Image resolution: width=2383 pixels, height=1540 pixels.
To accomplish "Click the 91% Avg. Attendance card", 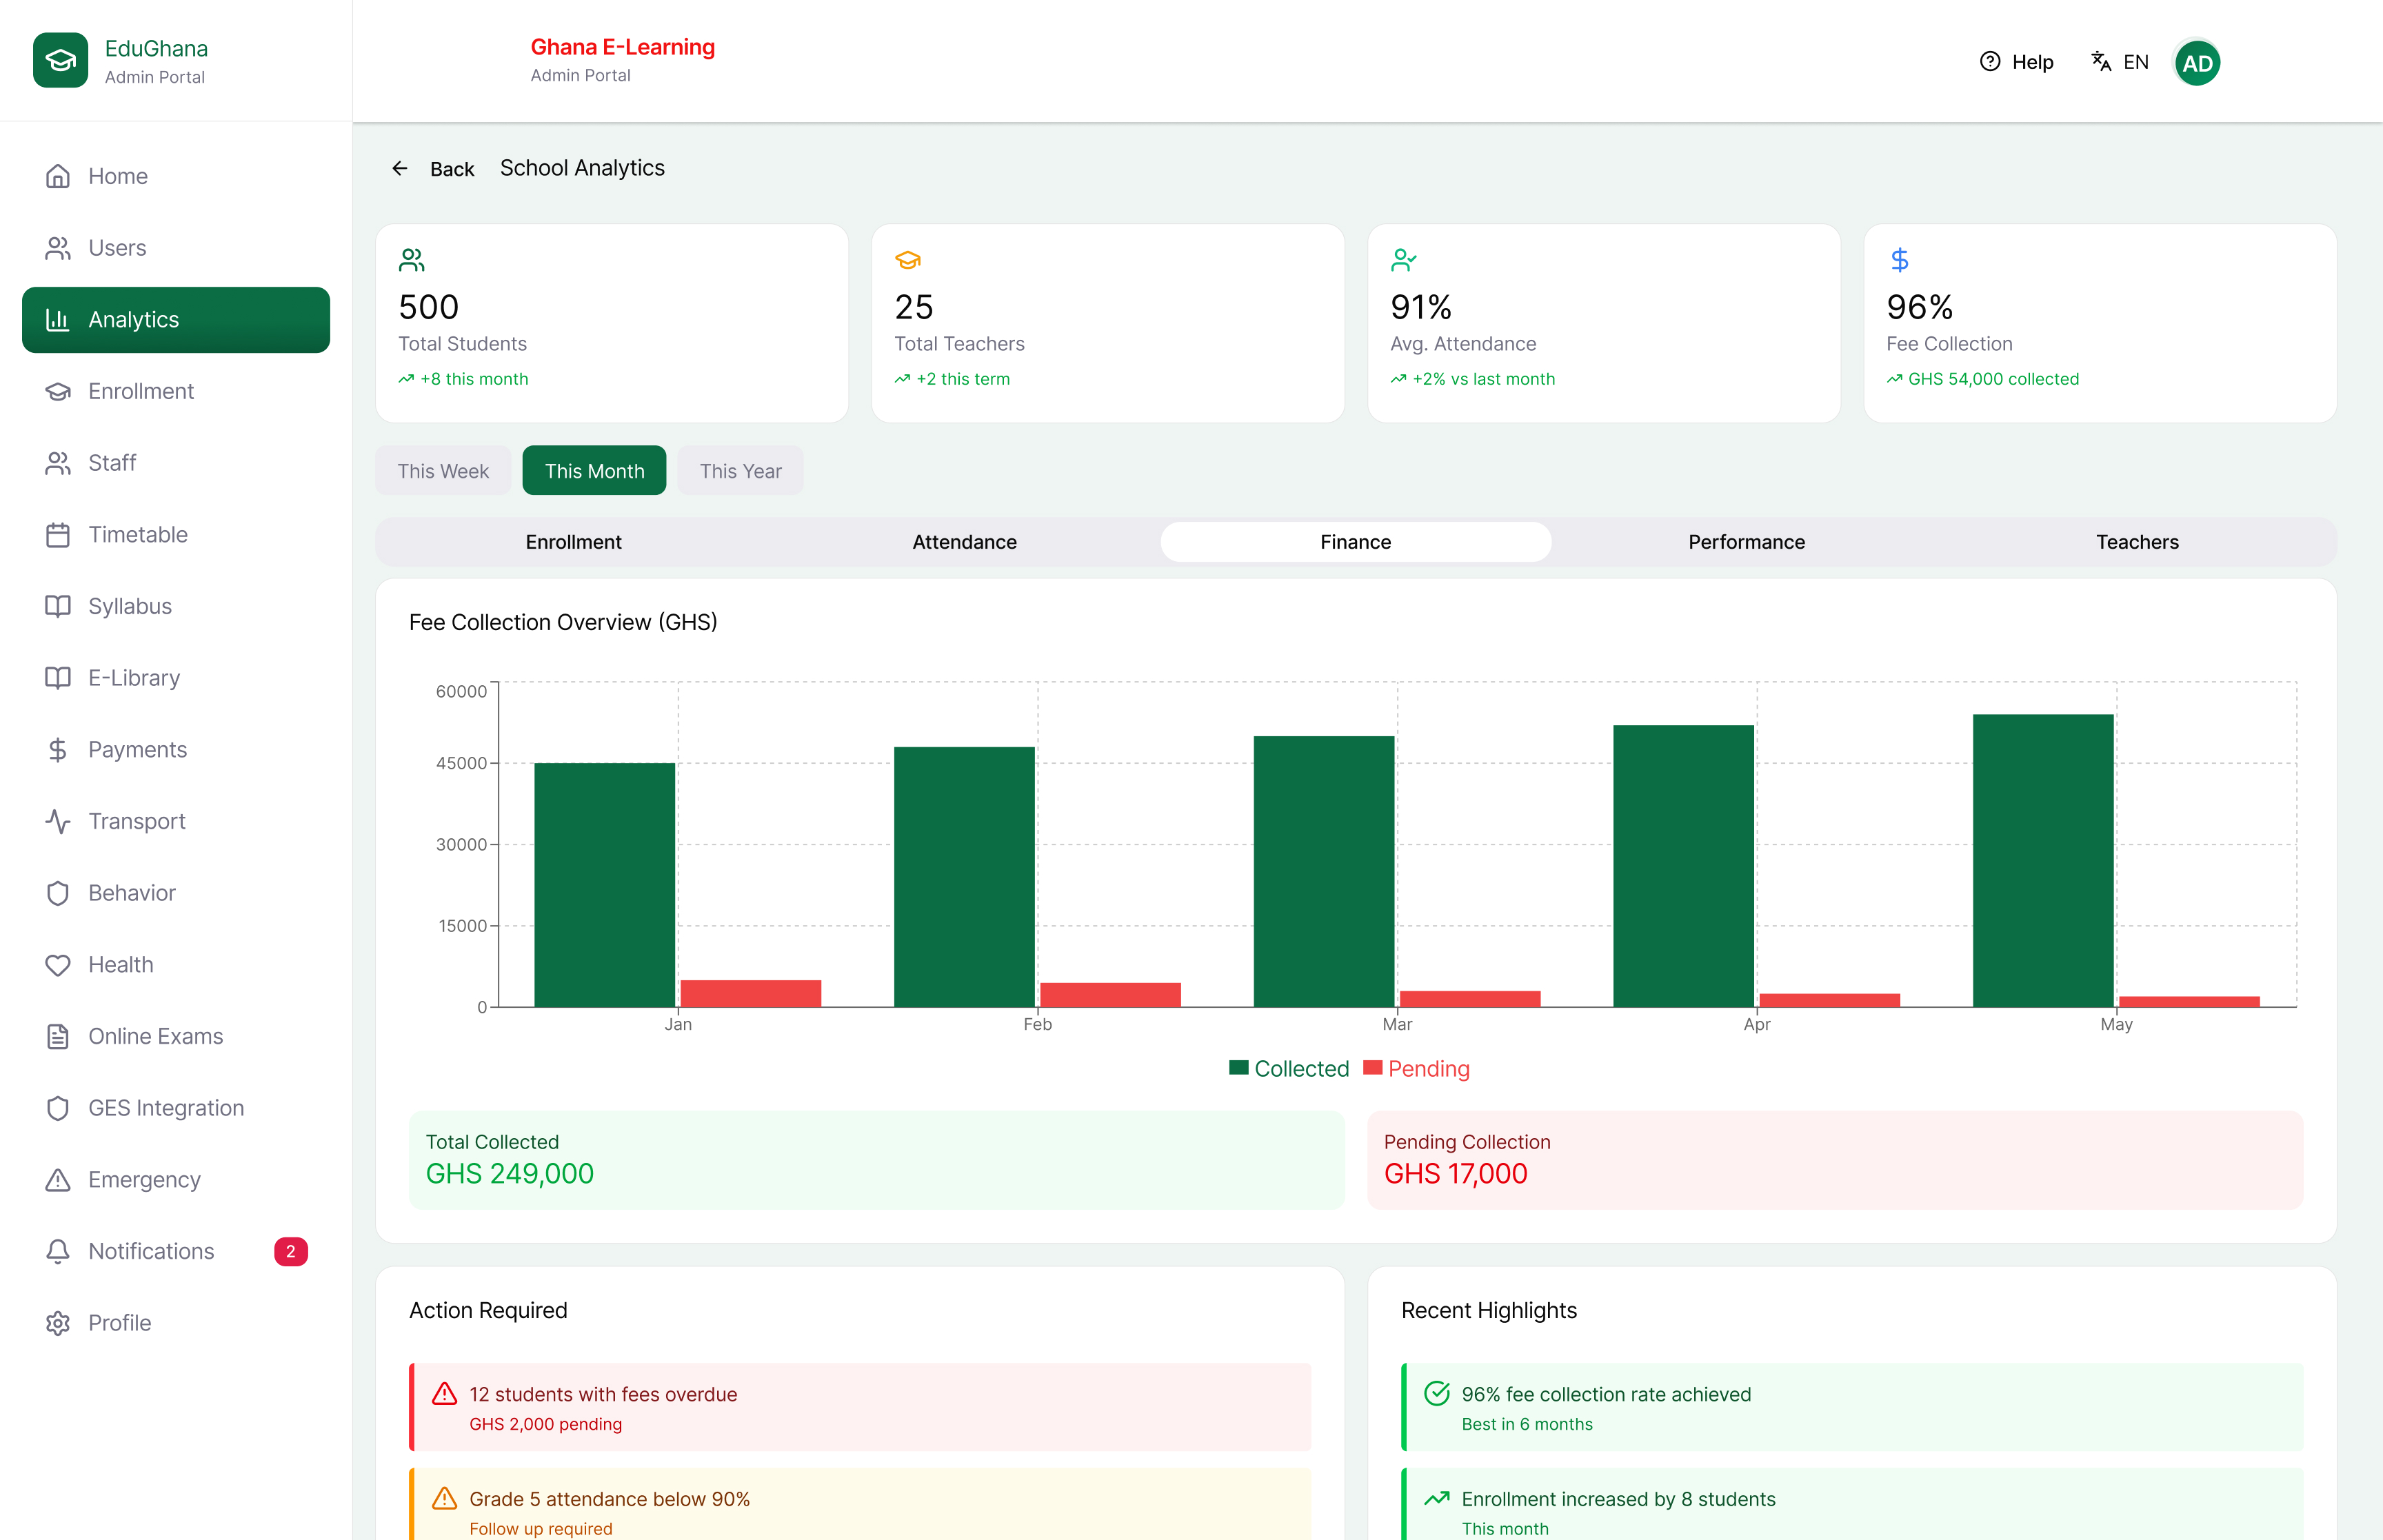I will pyautogui.click(x=1604, y=323).
